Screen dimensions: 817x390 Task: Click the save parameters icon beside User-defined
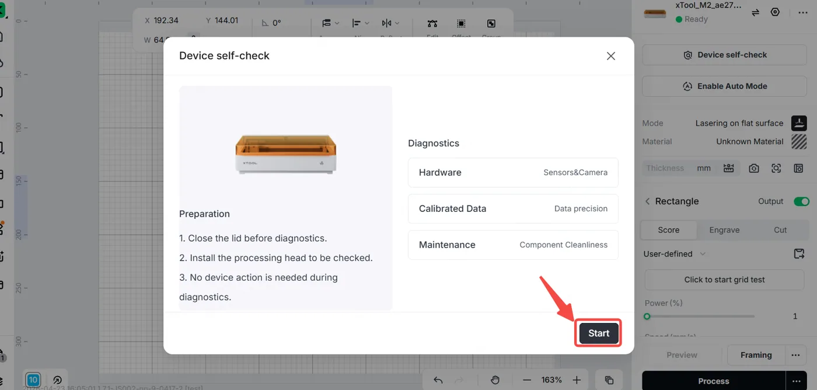coord(799,254)
